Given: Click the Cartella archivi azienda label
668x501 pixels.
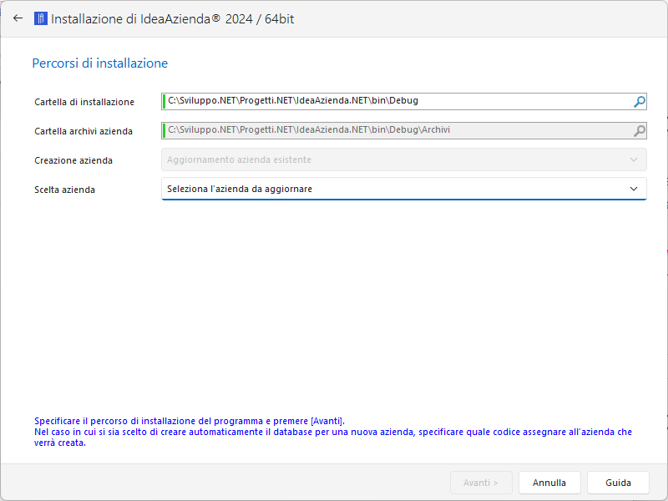Looking at the screenshot, I should (83, 131).
